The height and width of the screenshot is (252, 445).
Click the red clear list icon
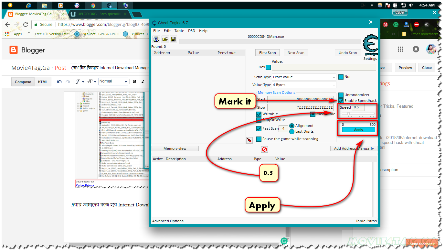[x=264, y=149]
